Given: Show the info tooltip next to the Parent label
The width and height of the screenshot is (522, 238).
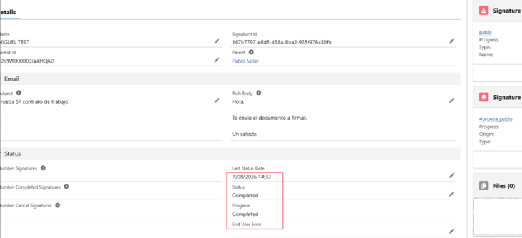Looking at the screenshot, I should (252, 53).
